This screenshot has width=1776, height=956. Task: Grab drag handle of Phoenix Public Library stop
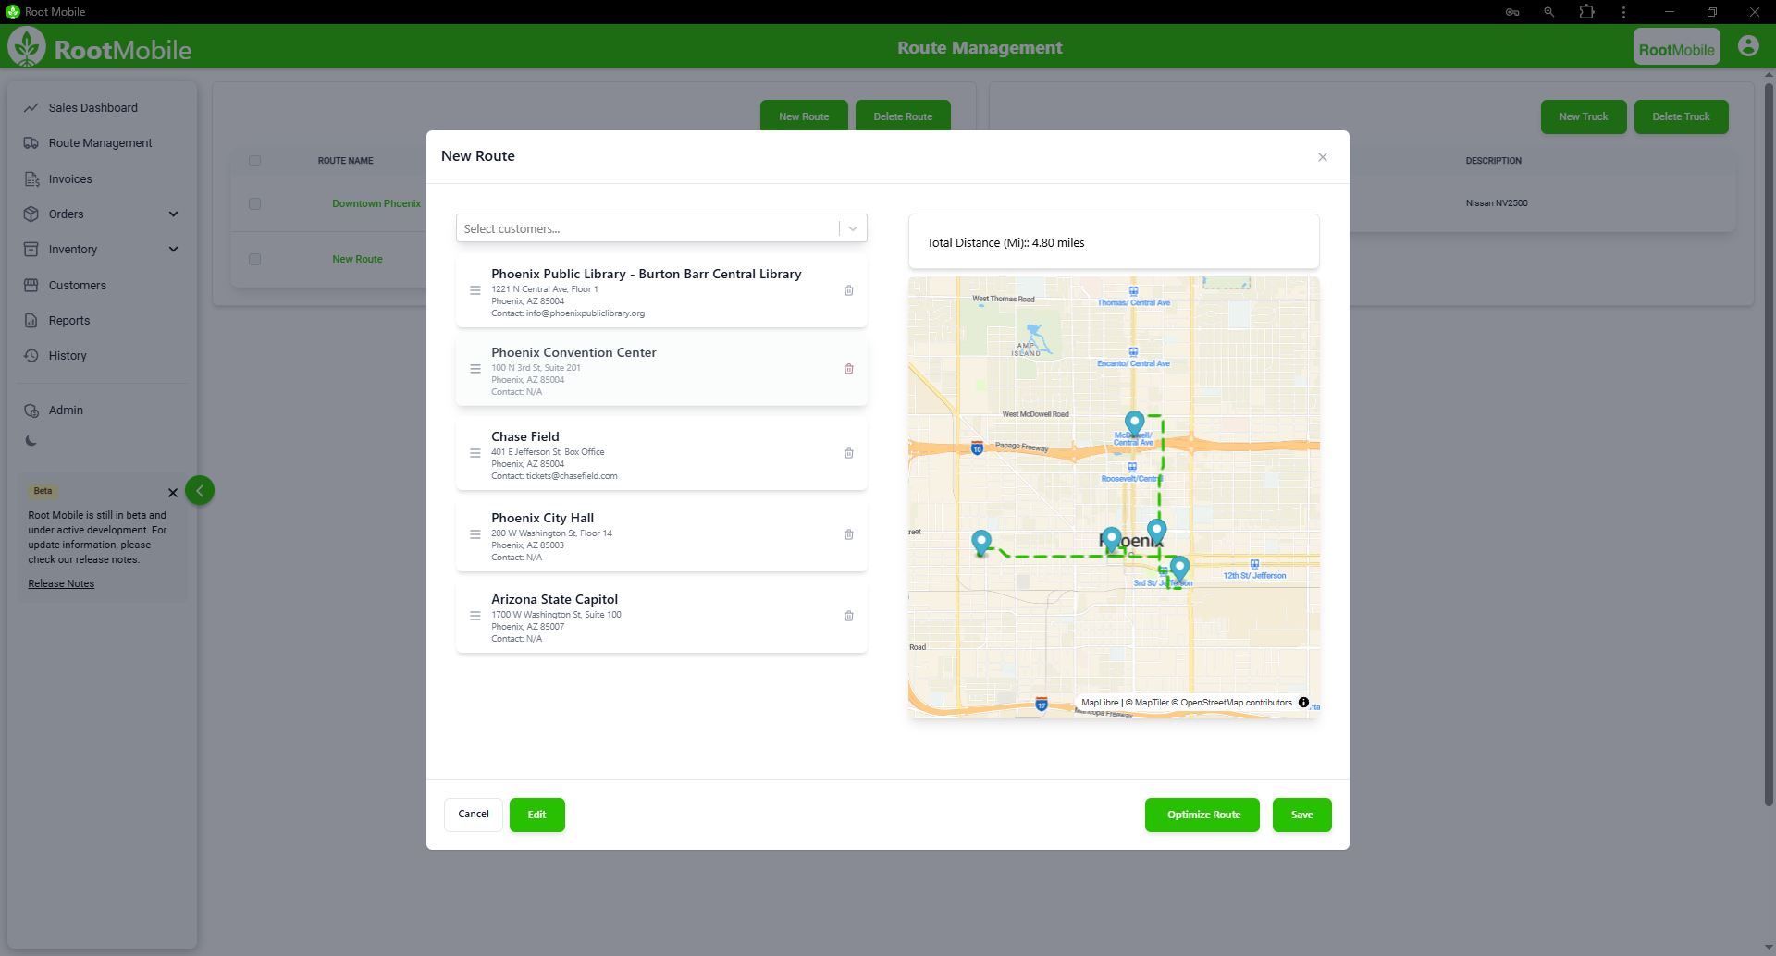[x=475, y=290]
